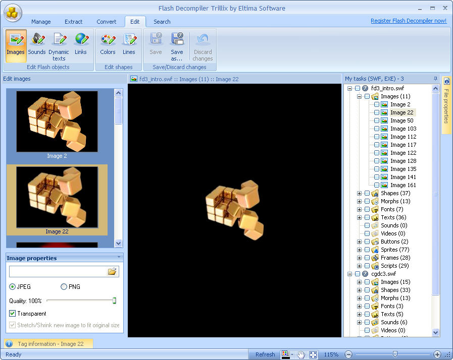Switch to the Manage tab
This screenshot has width=453, height=360.
click(x=41, y=22)
